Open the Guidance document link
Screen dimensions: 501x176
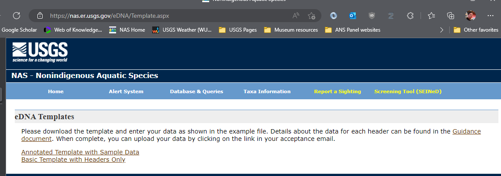467,131
